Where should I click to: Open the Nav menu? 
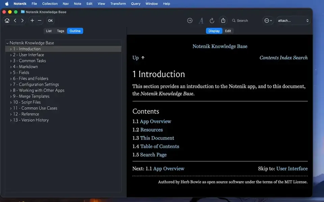pos(66,4)
